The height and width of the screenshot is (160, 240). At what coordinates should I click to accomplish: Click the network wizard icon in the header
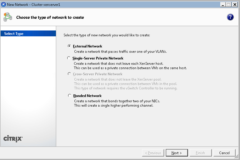pos(8,17)
